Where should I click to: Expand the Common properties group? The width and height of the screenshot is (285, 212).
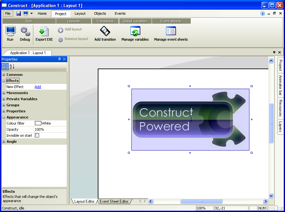click(4, 75)
